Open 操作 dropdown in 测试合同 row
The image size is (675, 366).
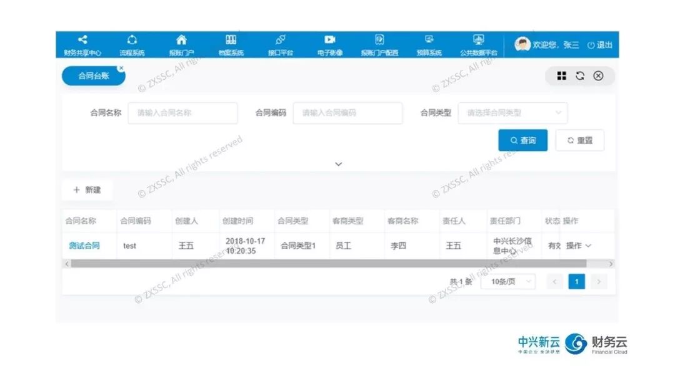[579, 246]
